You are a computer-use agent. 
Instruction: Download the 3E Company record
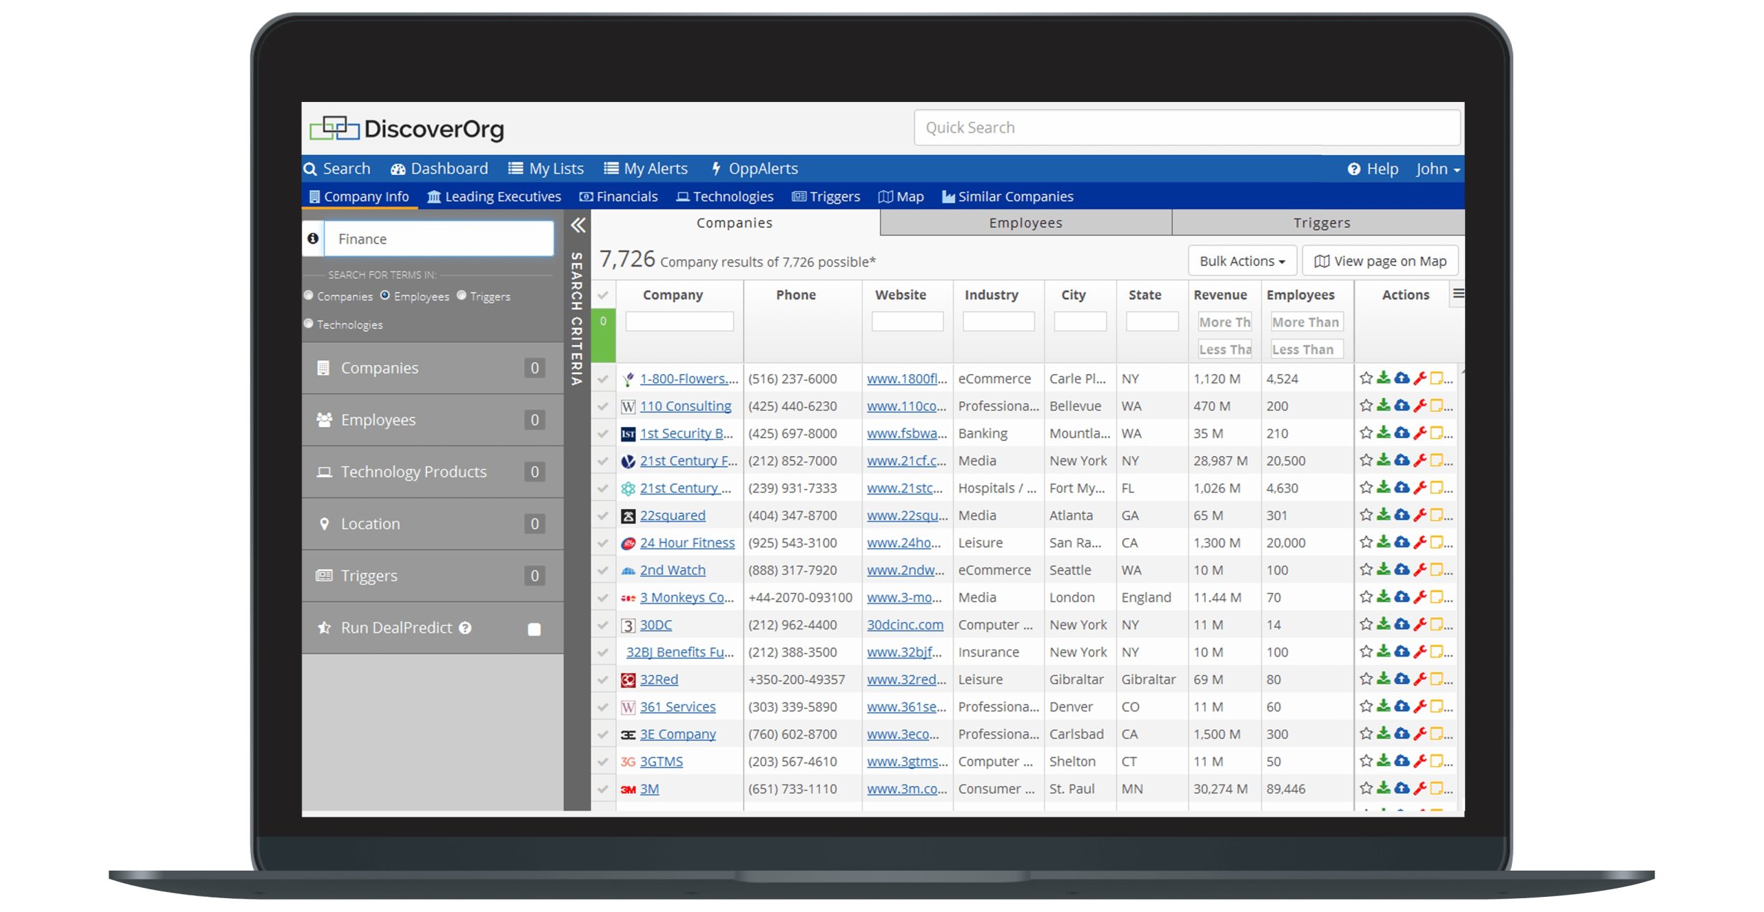[x=1384, y=734]
